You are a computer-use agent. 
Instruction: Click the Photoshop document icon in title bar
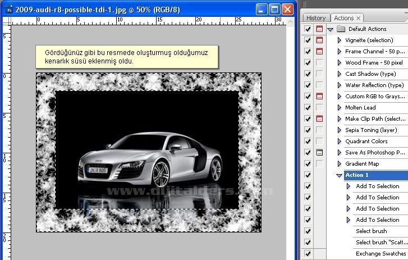pyautogui.click(x=9, y=10)
